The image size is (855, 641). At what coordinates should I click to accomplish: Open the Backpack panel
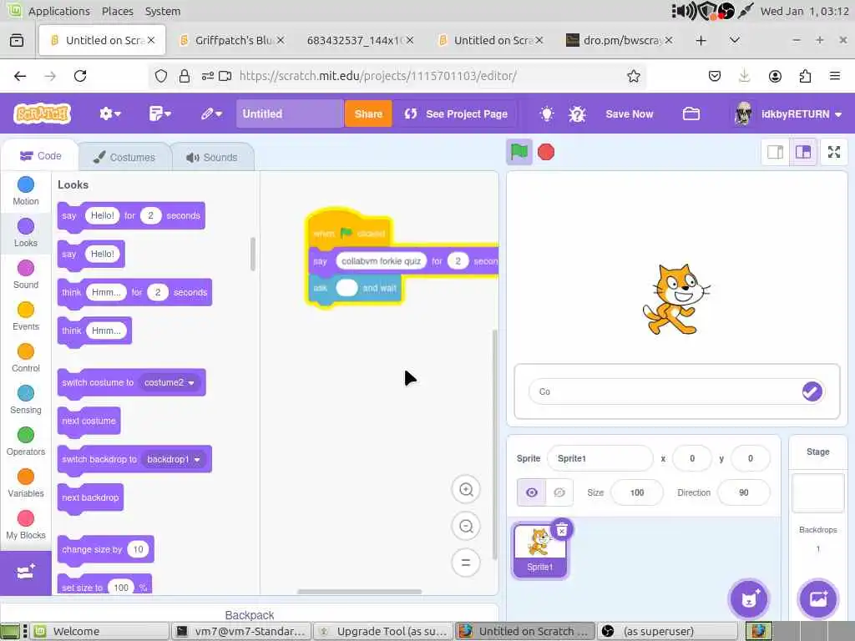250,615
